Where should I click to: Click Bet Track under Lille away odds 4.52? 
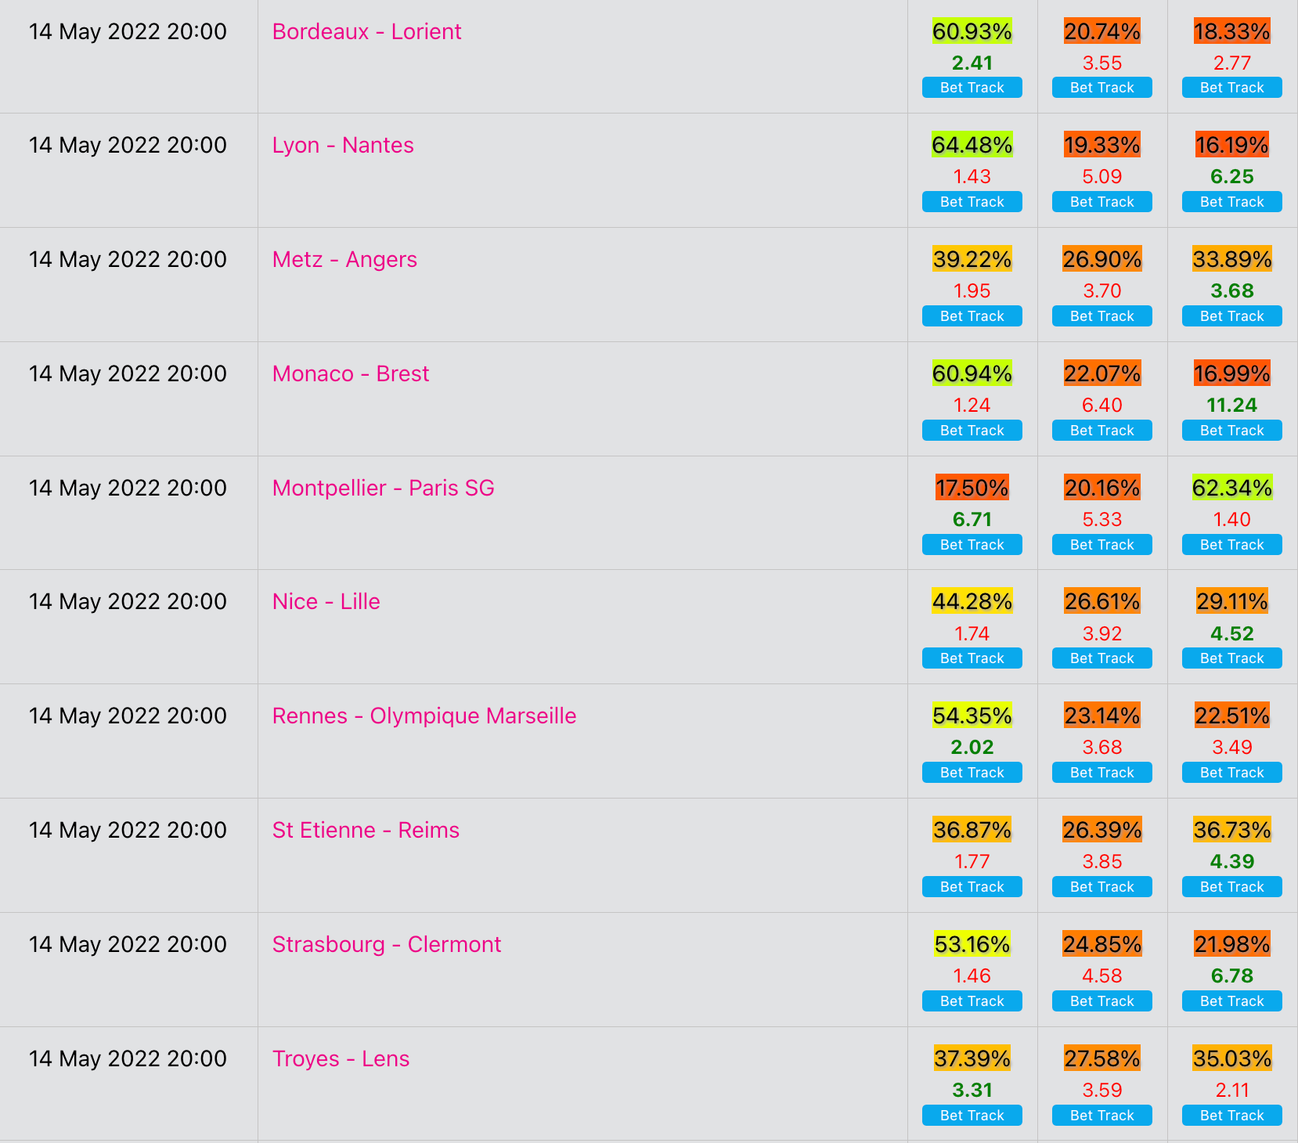point(1232,658)
